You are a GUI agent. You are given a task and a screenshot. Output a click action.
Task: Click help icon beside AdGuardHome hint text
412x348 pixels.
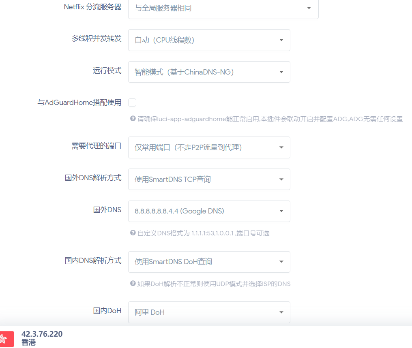[133, 119]
